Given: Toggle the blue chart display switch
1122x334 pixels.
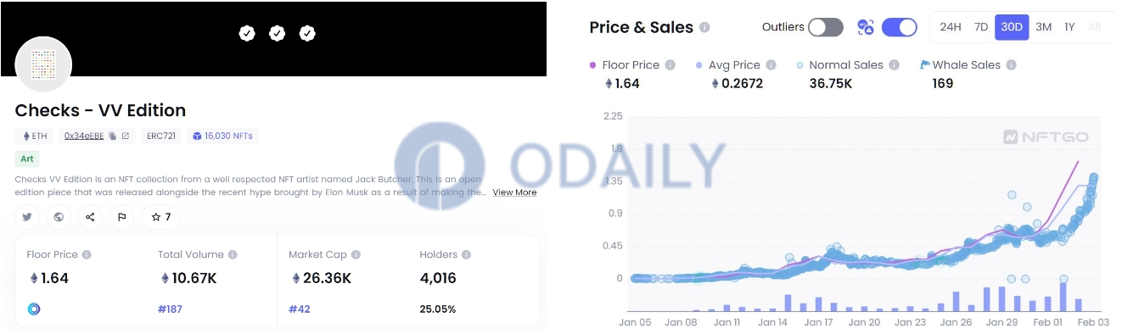Looking at the screenshot, I should (x=900, y=27).
